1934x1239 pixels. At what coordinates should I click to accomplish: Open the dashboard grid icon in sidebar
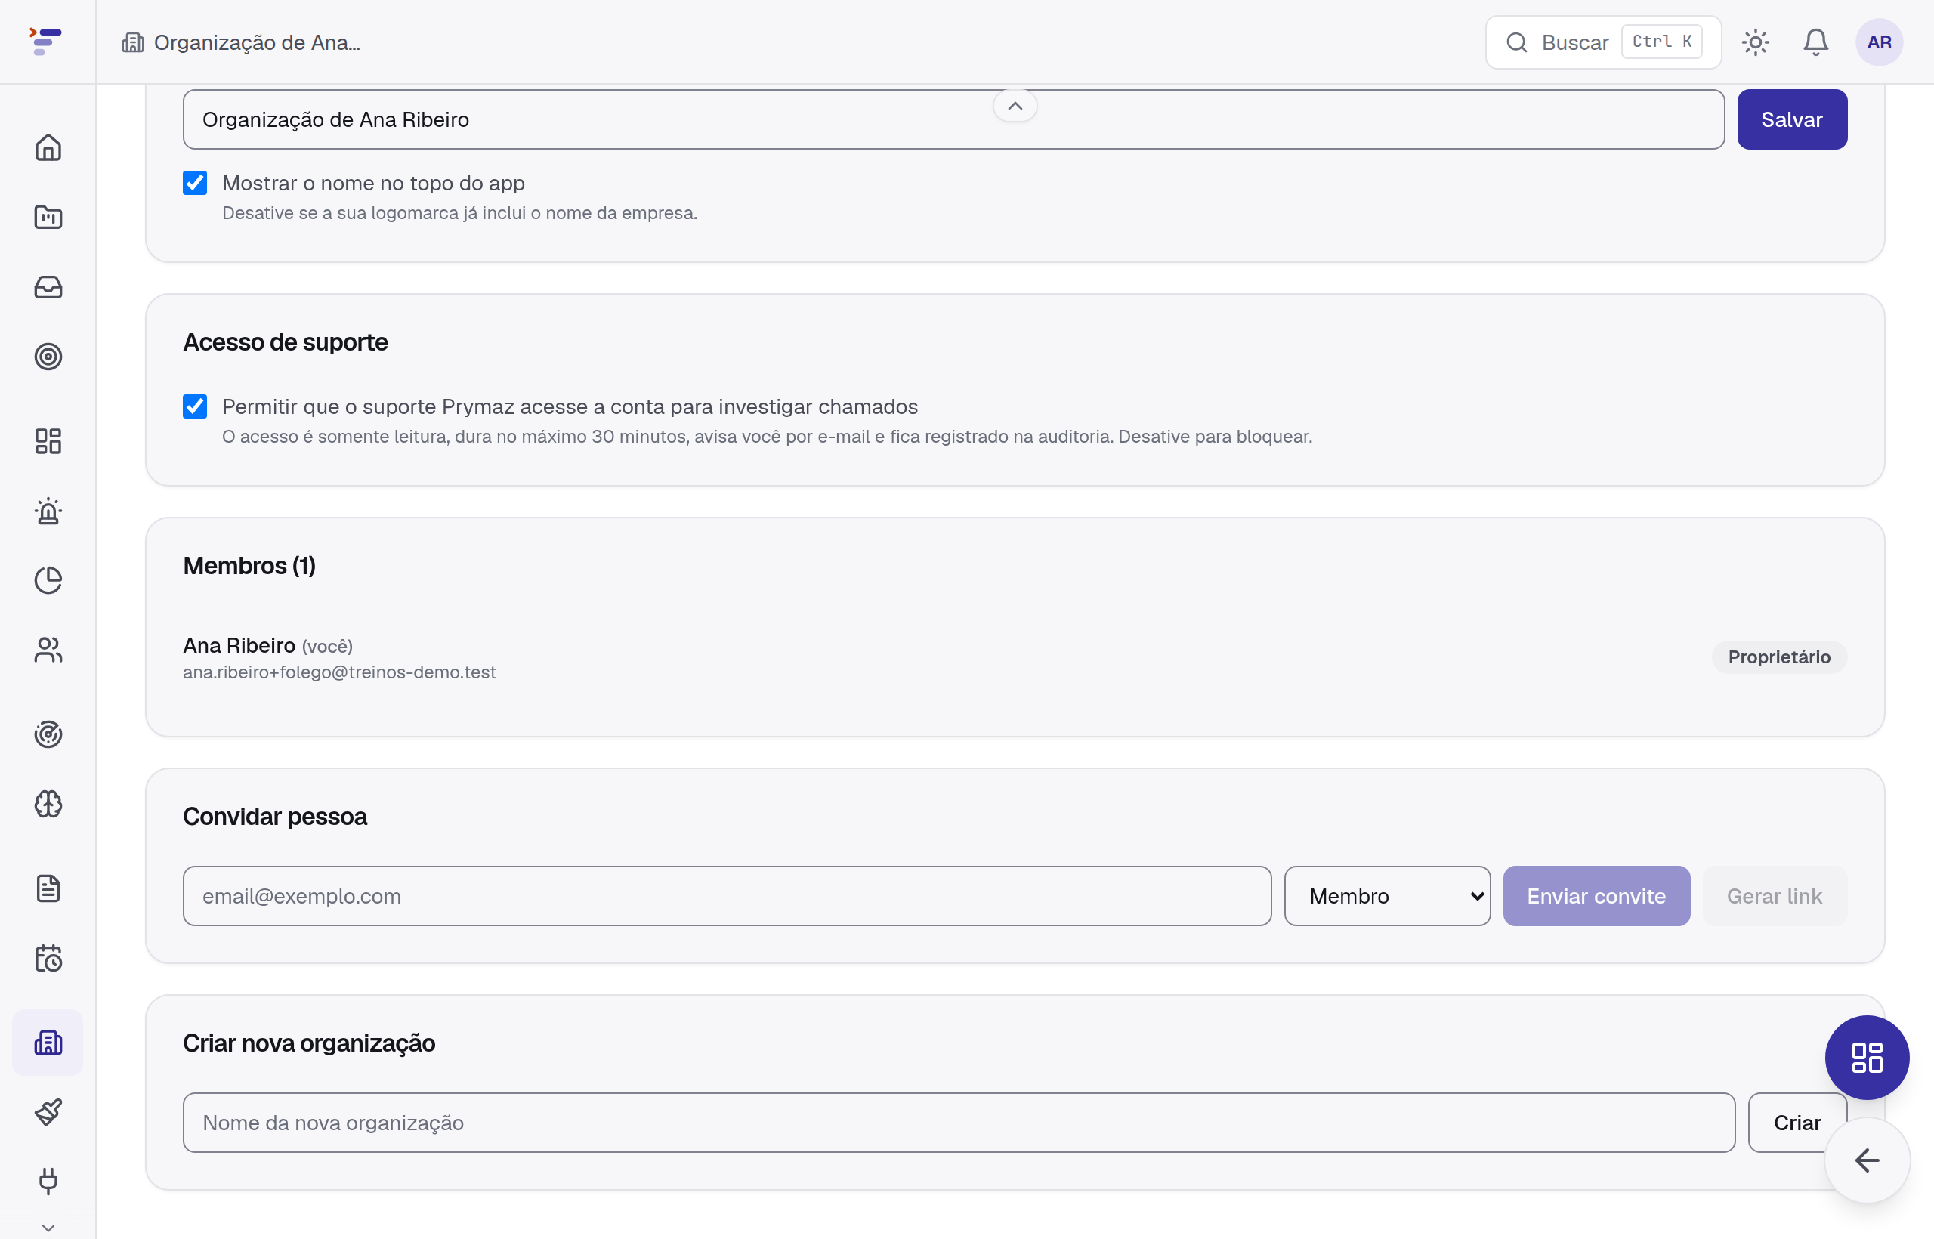[48, 441]
